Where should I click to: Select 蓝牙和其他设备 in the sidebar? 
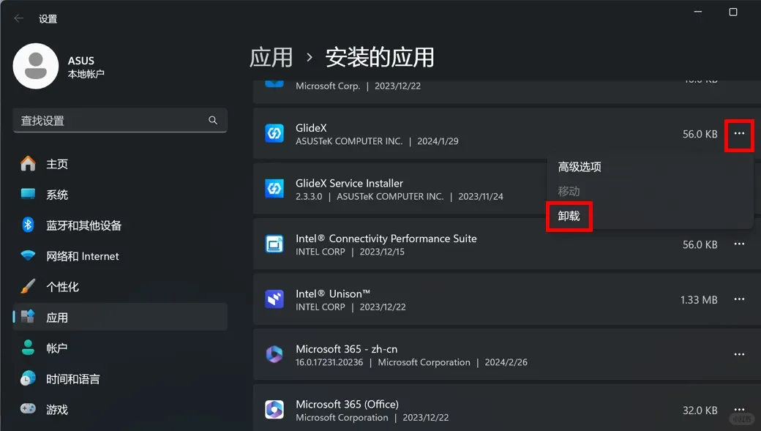tap(83, 225)
